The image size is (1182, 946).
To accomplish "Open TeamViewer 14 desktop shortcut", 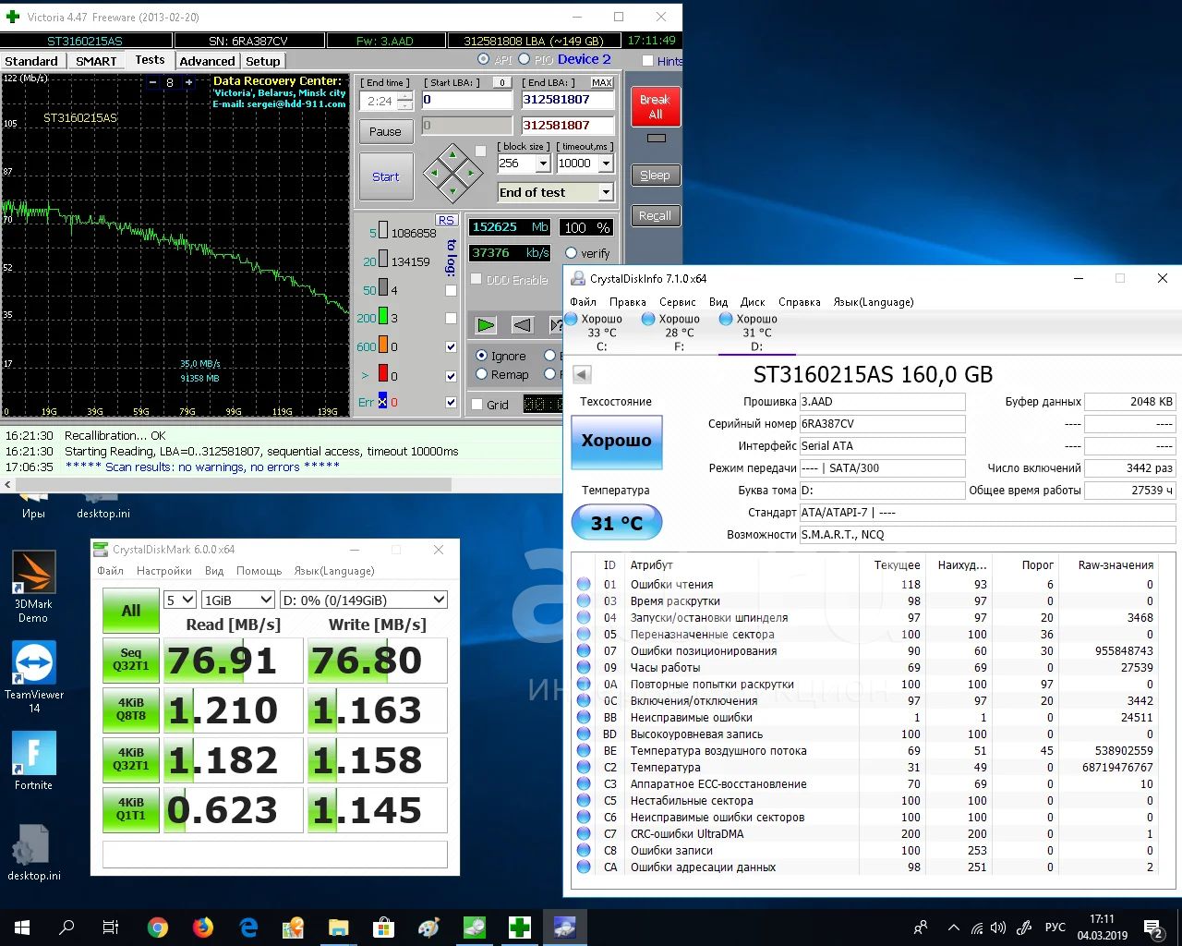I will point(33,677).
